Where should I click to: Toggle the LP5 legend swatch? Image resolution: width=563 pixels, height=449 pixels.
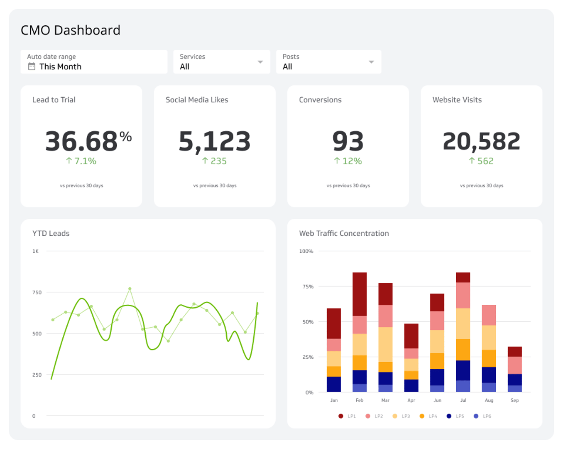pos(449,416)
